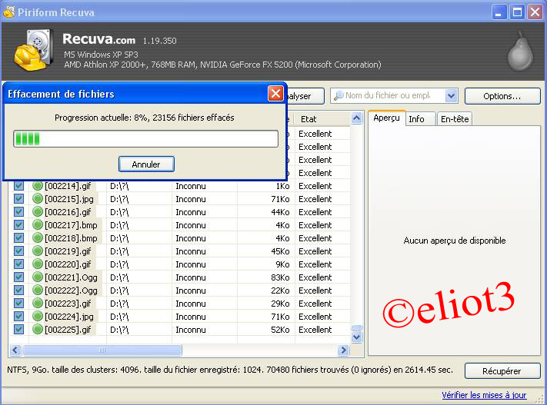The height and width of the screenshot is (405, 547).
Task: Uncheck the [002218].bmp checkbox
Action: pos(18,238)
